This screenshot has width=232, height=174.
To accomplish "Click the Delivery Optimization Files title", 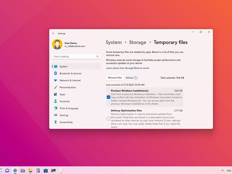I will coord(126,110).
